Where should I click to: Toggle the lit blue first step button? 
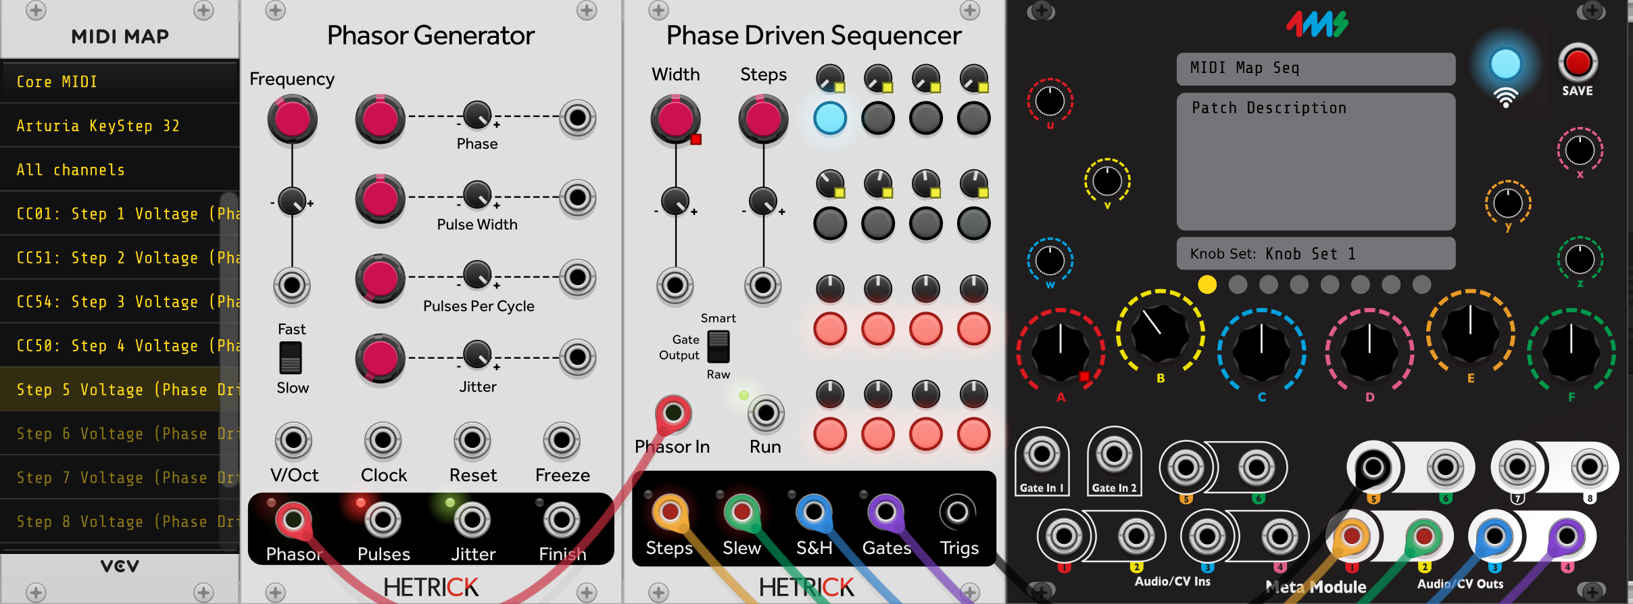pyautogui.click(x=830, y=118)
